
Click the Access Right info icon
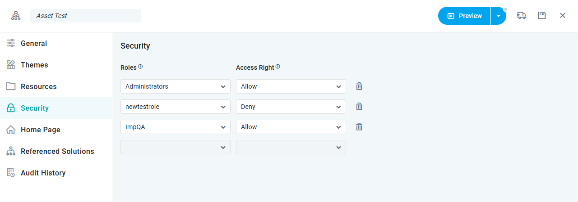(278, 67)
